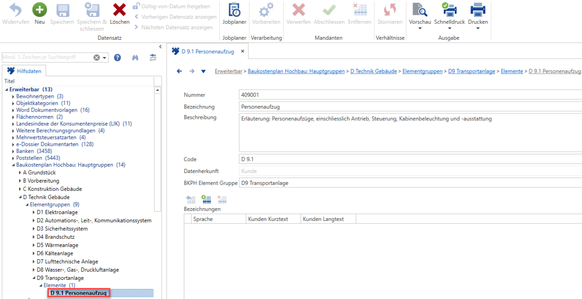Click the Vorschau preview icon

[x=420, y=10]
